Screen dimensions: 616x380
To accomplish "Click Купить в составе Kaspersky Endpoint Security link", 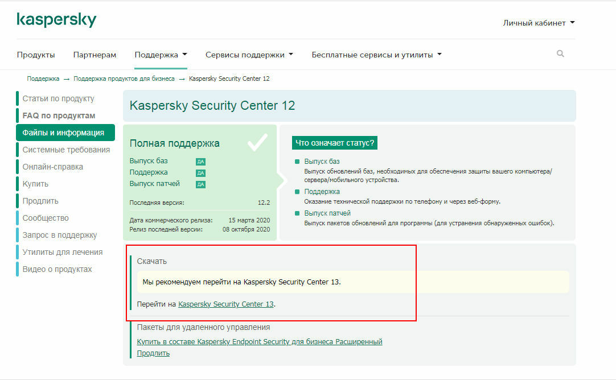I will click(259, 341).
